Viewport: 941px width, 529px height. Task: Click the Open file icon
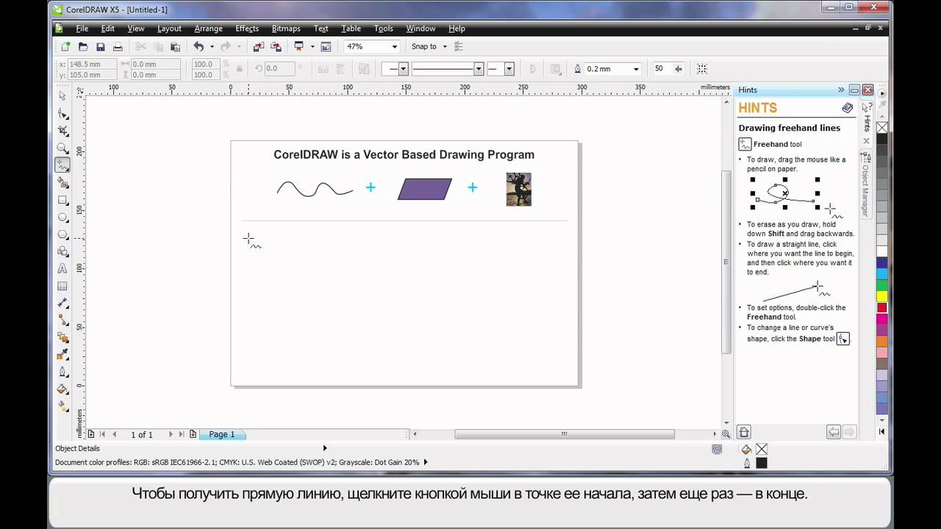tap(83, 46)
